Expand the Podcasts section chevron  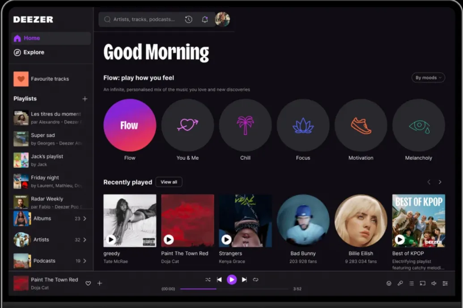point(85,261)
